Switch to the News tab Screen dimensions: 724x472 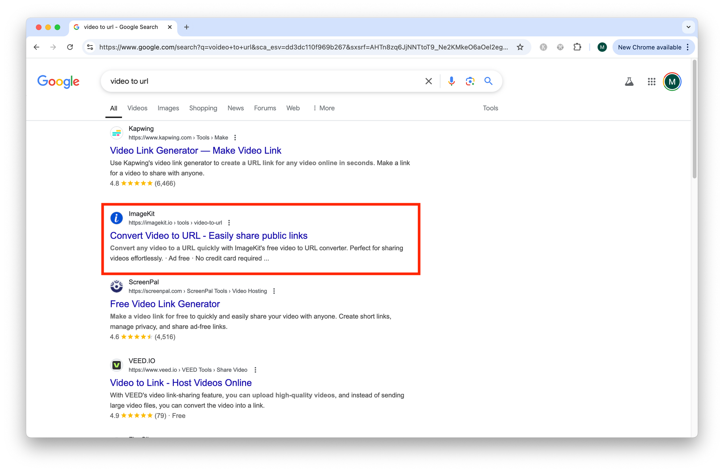point(236,108)
